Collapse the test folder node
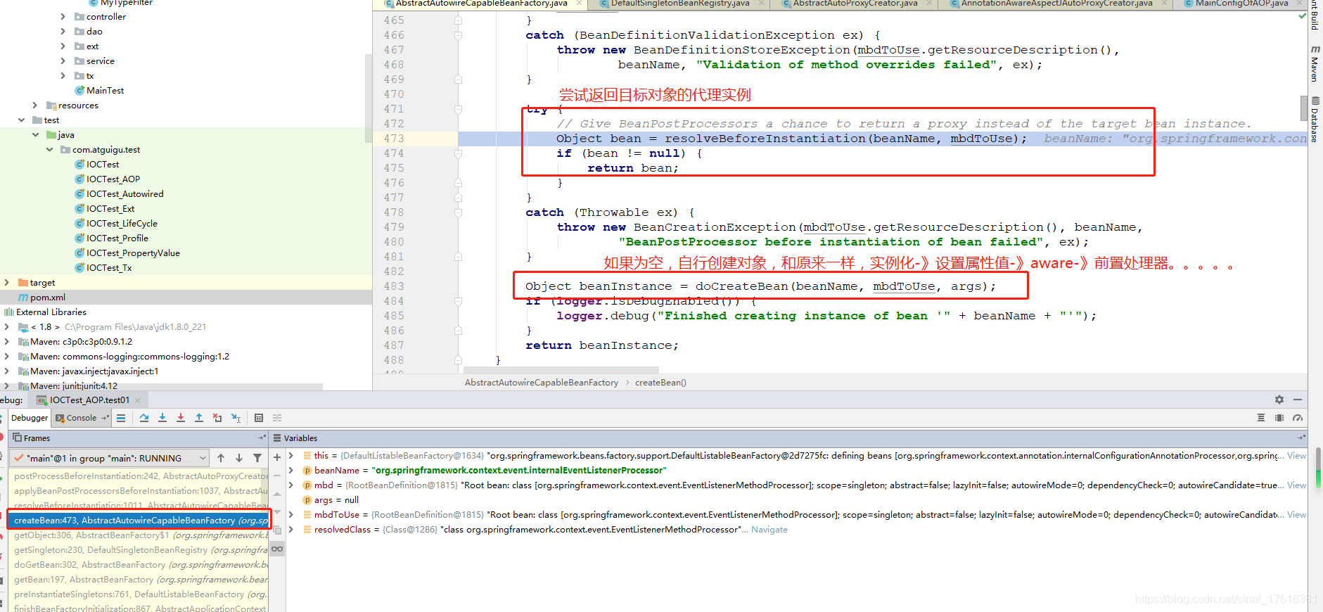Viewport: 1323px width, 612px height. (21, 120)
